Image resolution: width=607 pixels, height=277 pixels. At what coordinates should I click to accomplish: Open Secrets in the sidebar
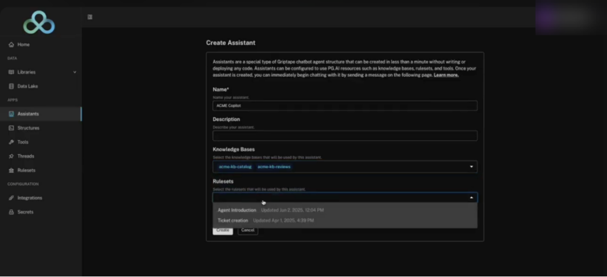pos(40,212)
